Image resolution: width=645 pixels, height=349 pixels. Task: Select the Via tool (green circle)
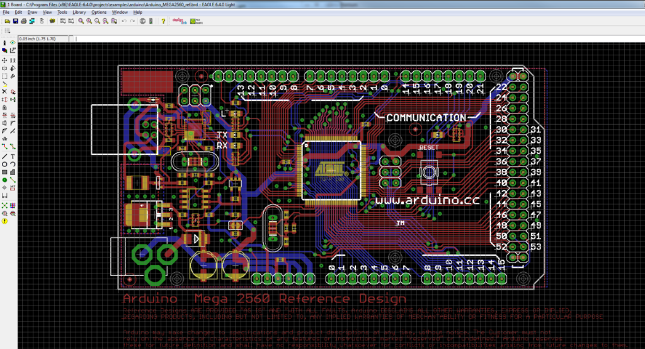tap(4, 180)
